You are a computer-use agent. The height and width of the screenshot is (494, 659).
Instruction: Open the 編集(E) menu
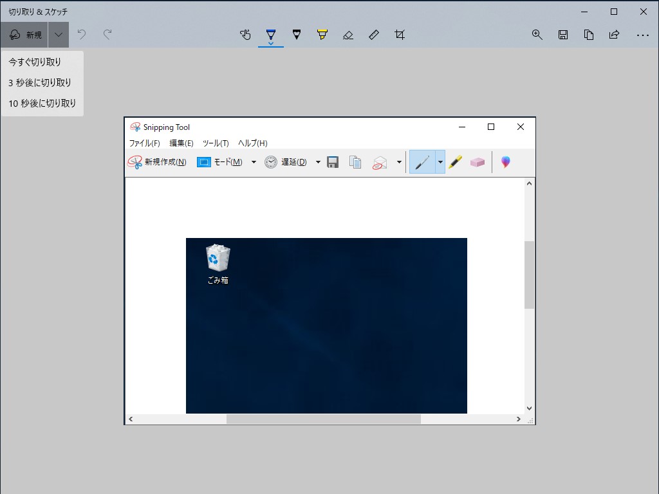pyautogui.click(x=182, y=143)
